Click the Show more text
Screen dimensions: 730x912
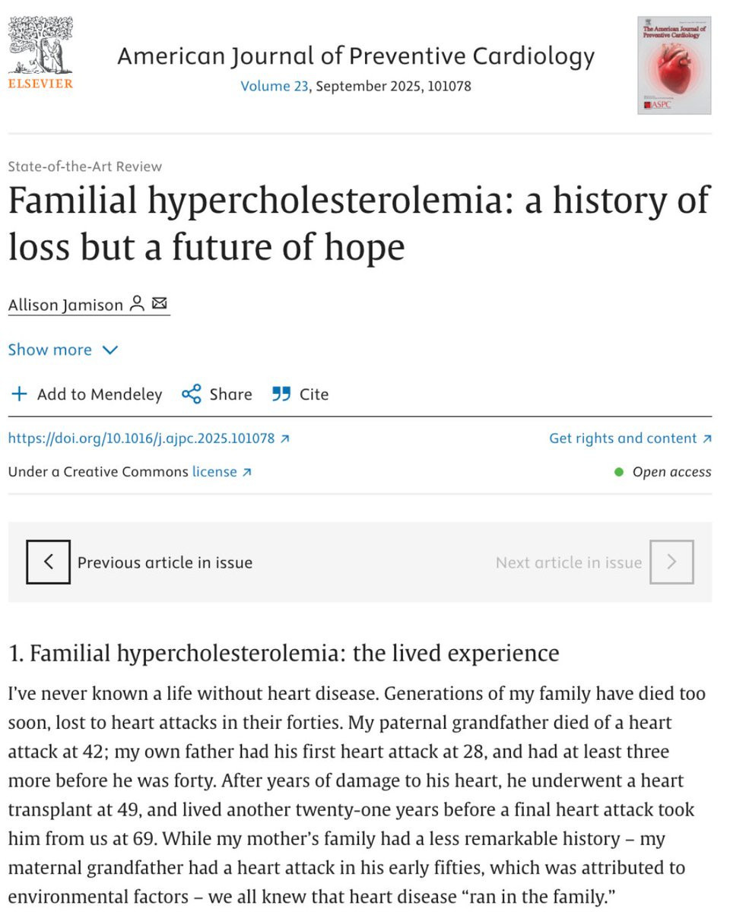pos(49,350)
